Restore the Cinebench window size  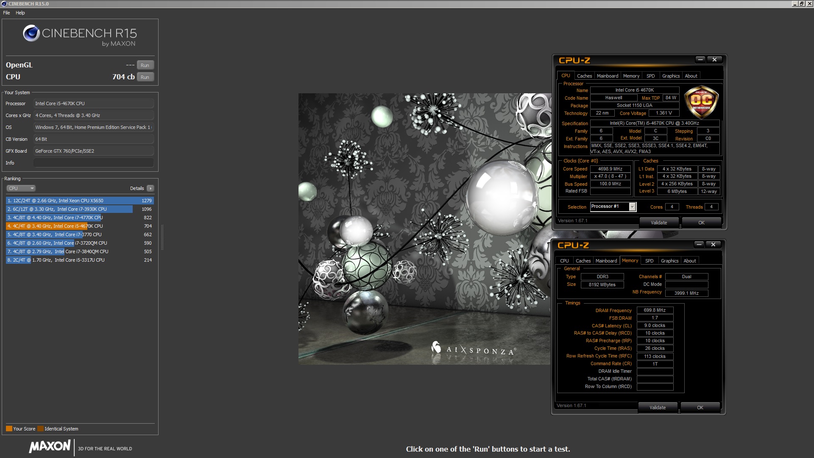click(x=802, y=4)
